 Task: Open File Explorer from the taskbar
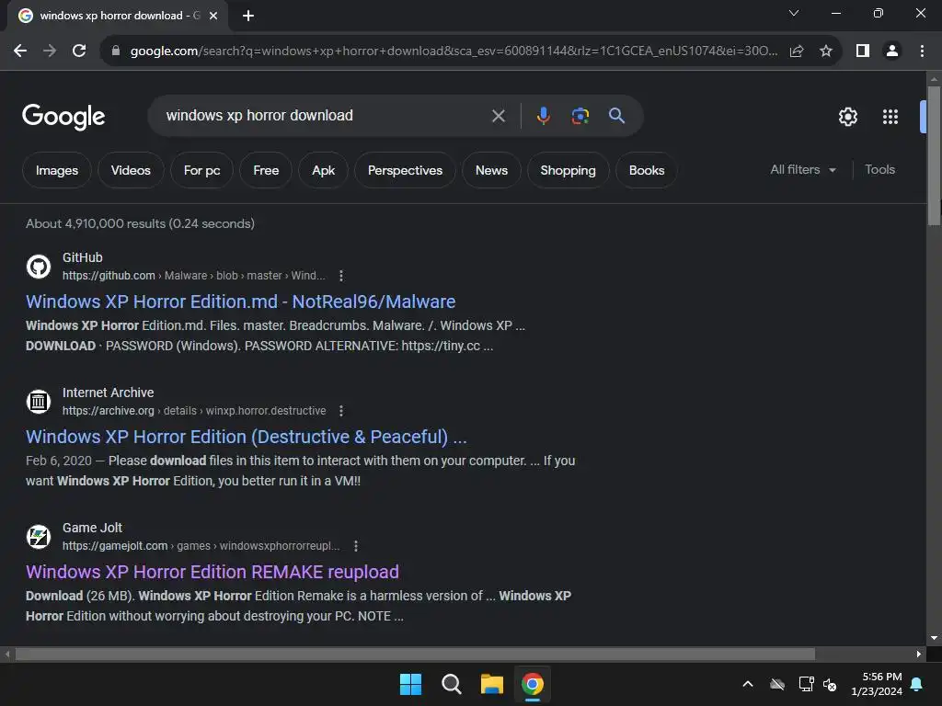pyautogui.click(x=491, y=684)
